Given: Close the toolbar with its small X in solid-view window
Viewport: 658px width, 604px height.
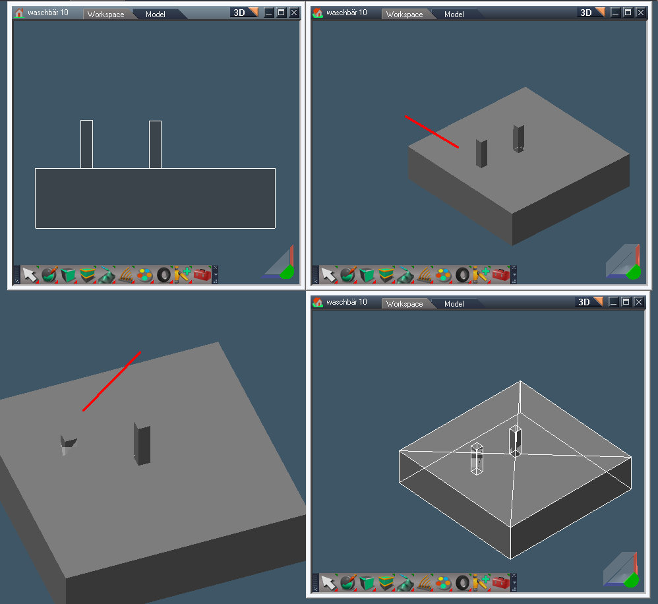Looking at the screenshot, I should click(514, 268).
